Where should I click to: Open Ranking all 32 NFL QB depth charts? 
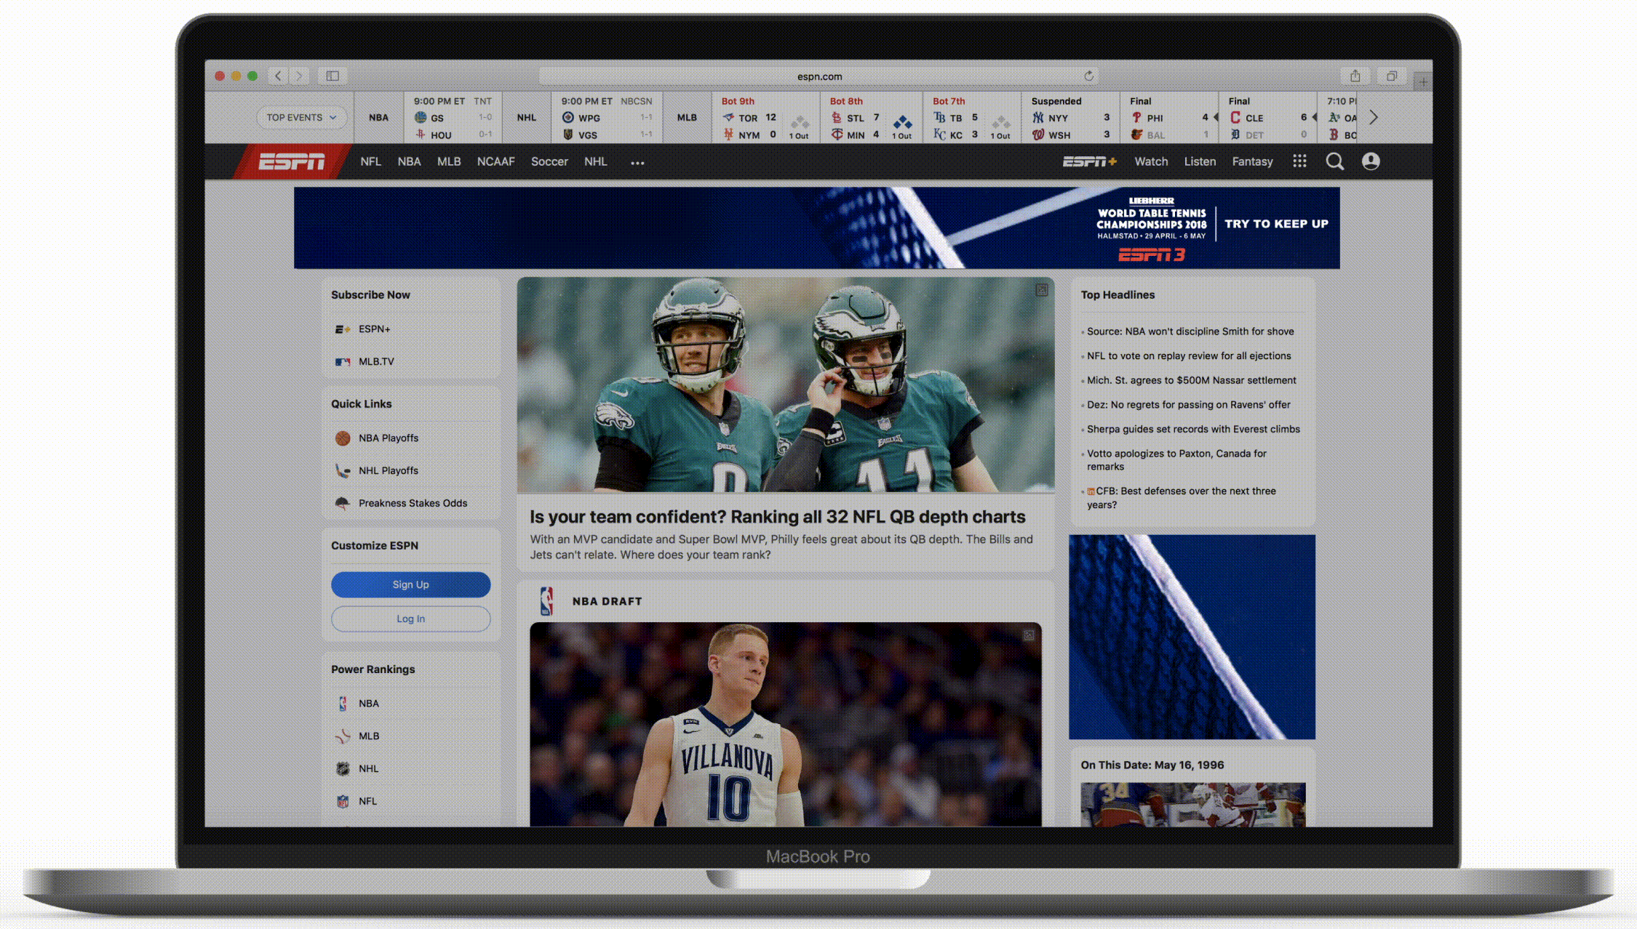point(777,517)
